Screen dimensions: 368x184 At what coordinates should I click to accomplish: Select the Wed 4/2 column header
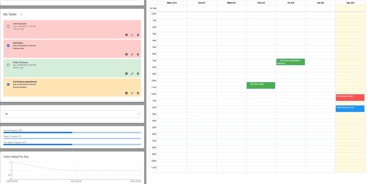click(x=232, y=3)
